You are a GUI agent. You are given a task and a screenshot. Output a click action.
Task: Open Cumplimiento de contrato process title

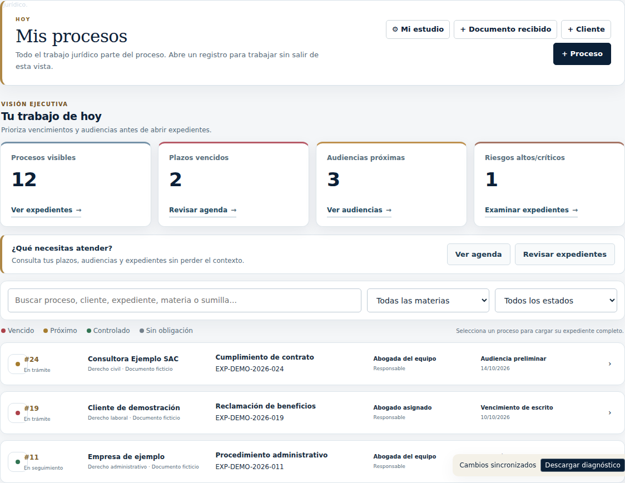[265, 357]
